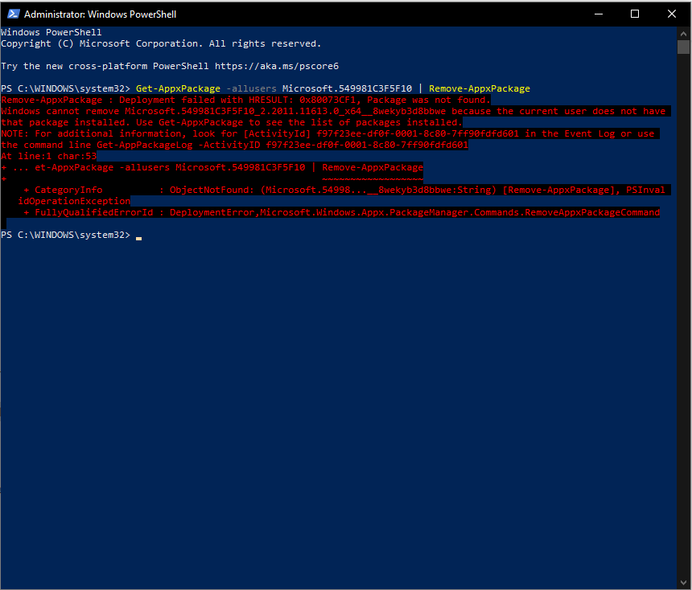692x590 pixels.
Task: Click the 'https://aka.ms/pscore6' URL text
Action: (277, 66)
